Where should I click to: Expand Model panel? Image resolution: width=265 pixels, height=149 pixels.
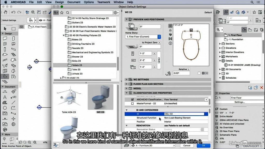tap(126, 88)
